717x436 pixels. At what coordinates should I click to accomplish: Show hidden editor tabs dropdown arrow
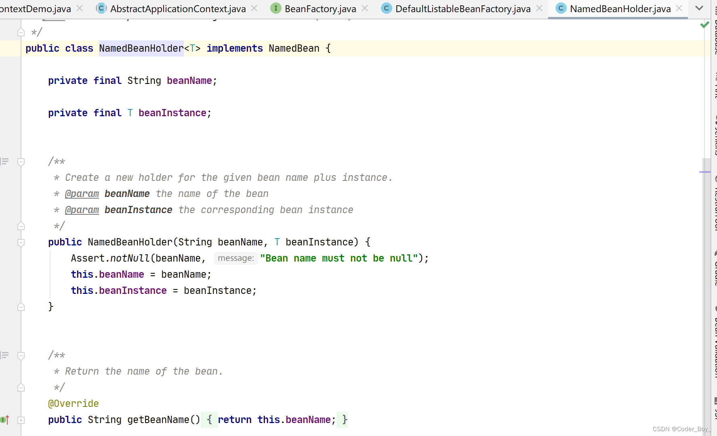700,8
